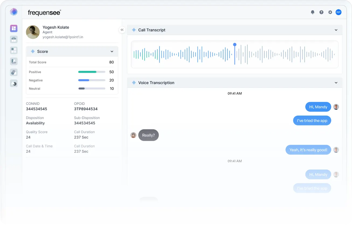Open the color swatches sidebar icon

[x=14, y=61]
